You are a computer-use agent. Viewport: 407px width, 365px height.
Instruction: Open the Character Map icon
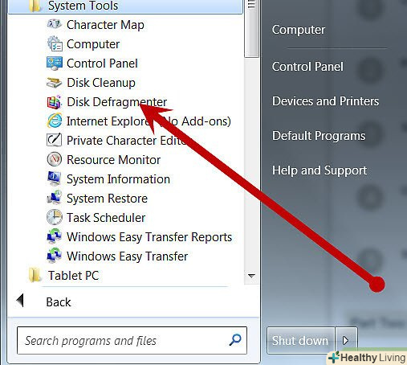[55, 25]
